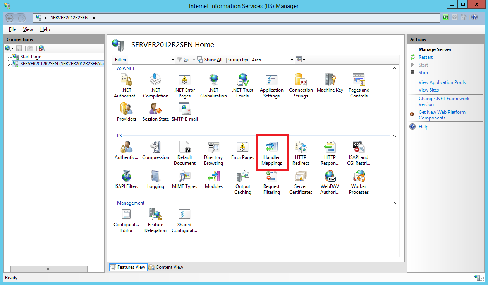This screenshot has height=285, width=488.
Task: Open Logging feature
Action: tap(156, 179)
